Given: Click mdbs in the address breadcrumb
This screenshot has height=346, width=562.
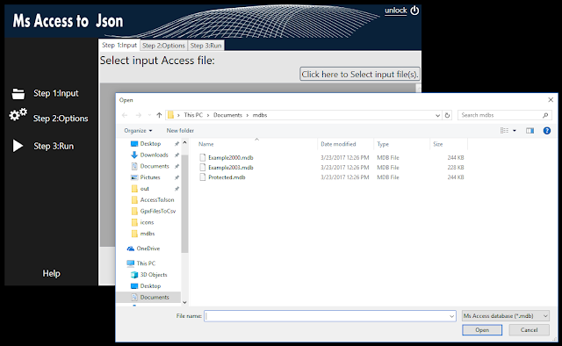Looking at the screenshot, I should (x=260, y=115).
